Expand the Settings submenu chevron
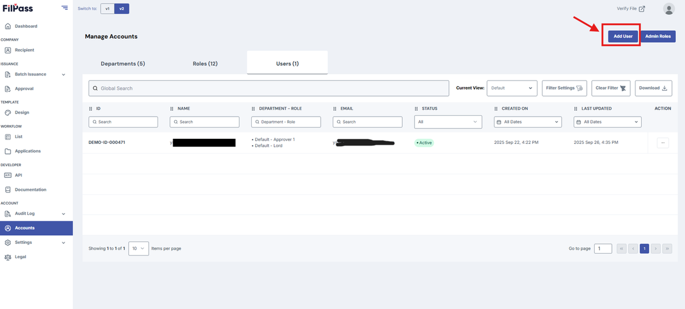 click(x=63, y=242)
